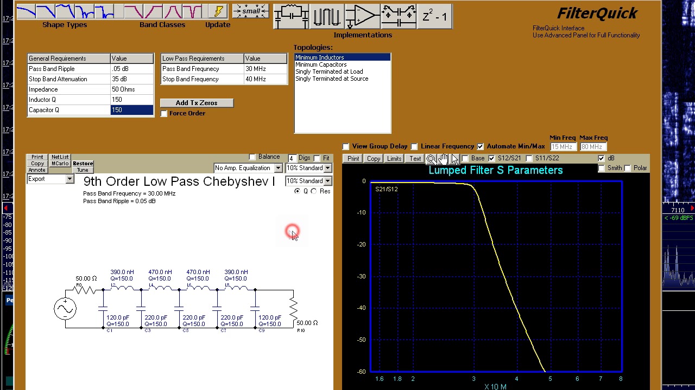Select Singly Terminated at Source topology
The width and height of the screenshot is (695, 390).
(x=342, y=79)
